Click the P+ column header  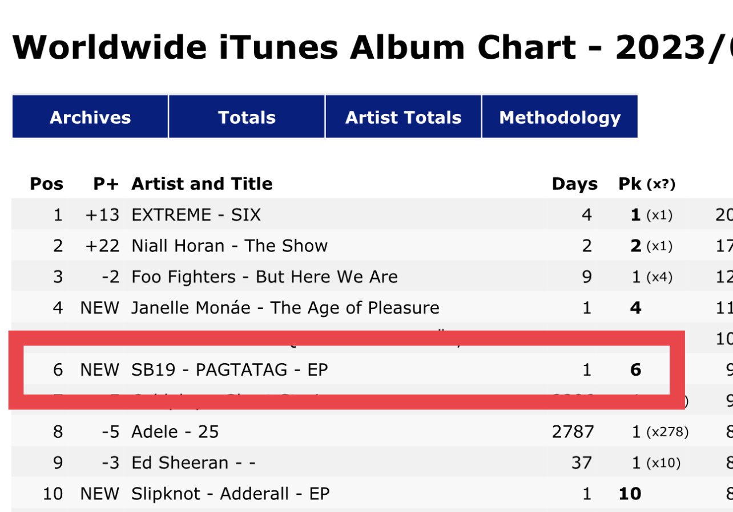tap(106, 184)
